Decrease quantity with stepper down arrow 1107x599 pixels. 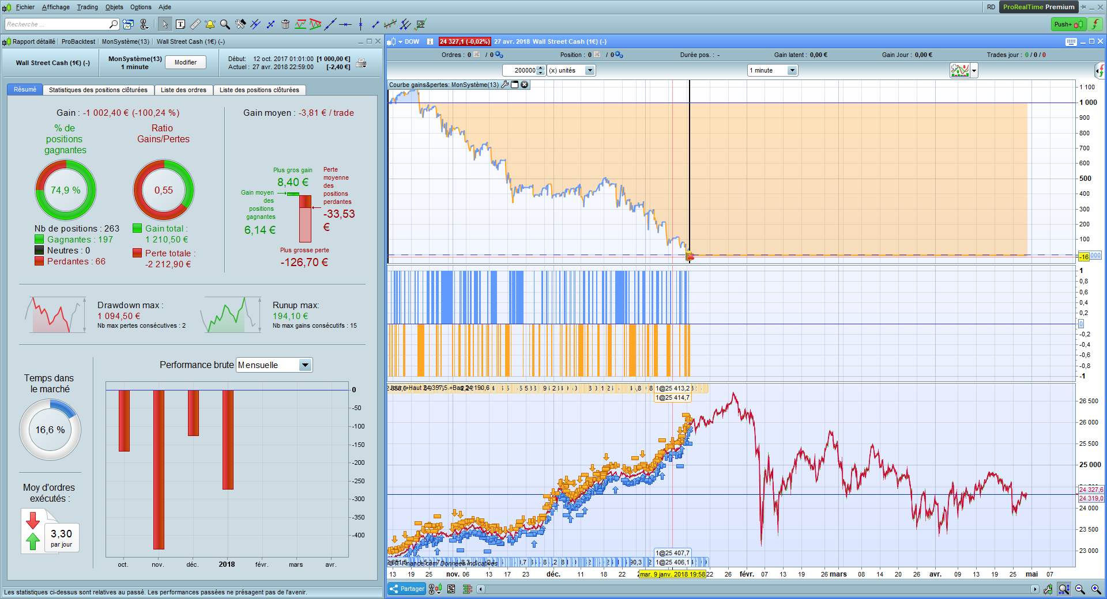540,73
